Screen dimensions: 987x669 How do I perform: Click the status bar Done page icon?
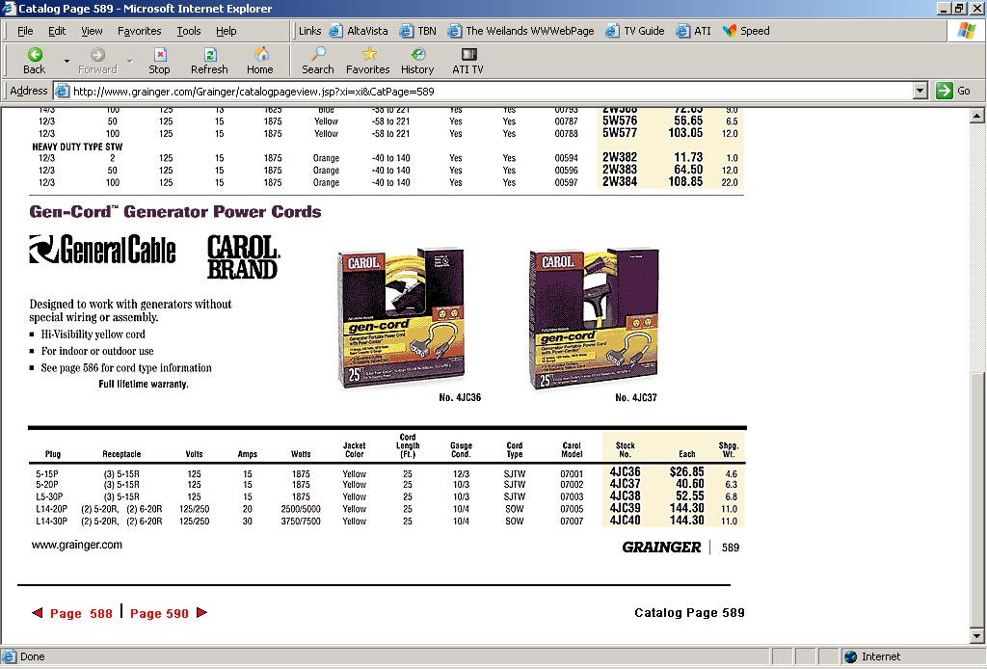[x=10, y=656]
